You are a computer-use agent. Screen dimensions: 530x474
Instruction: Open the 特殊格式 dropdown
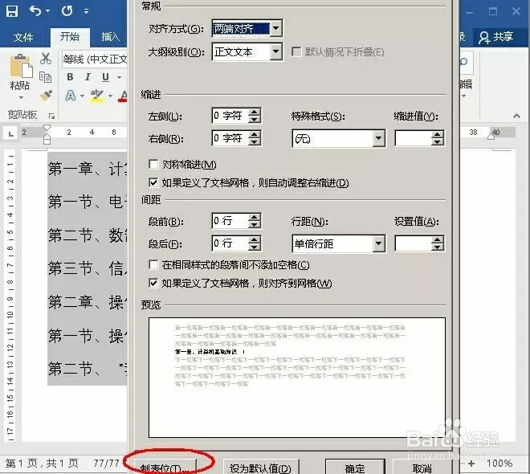[x=379, y=139]
